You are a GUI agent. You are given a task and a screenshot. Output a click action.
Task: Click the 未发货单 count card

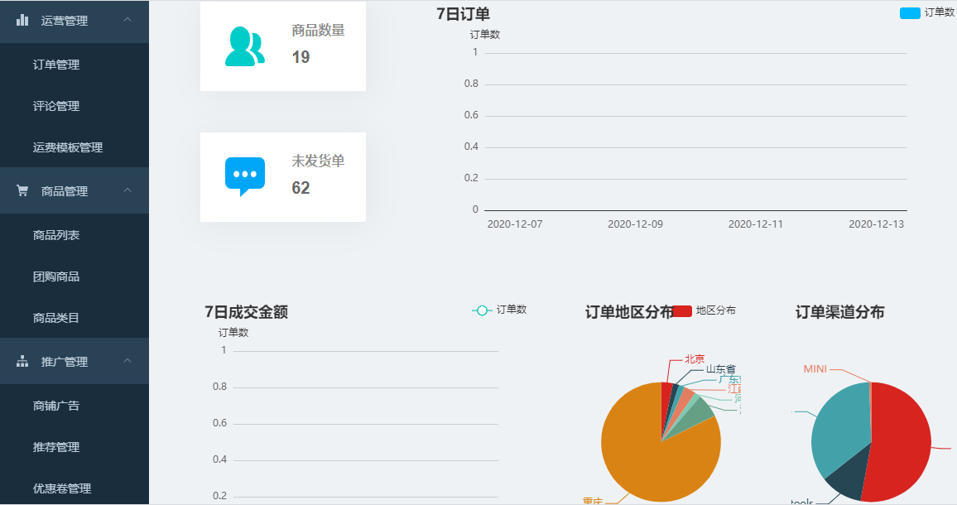point(283,177)
